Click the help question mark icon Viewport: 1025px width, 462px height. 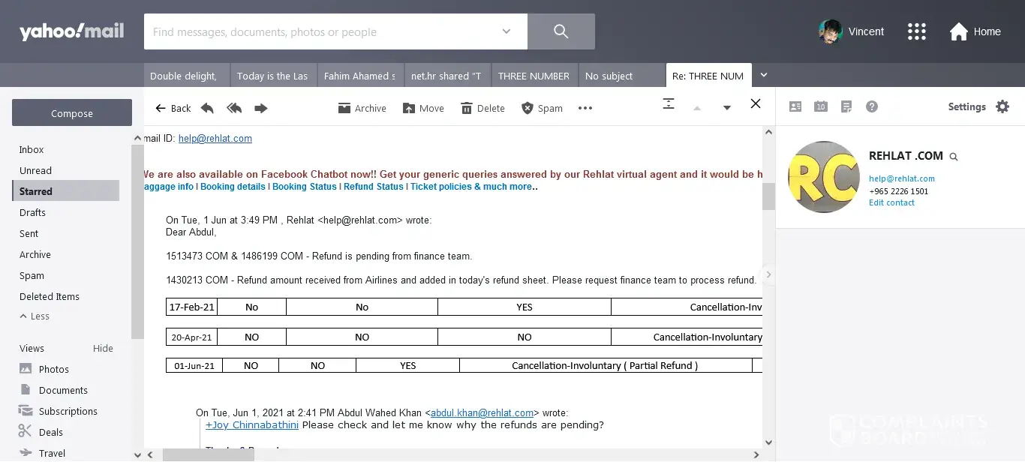[x=872, y=106]
